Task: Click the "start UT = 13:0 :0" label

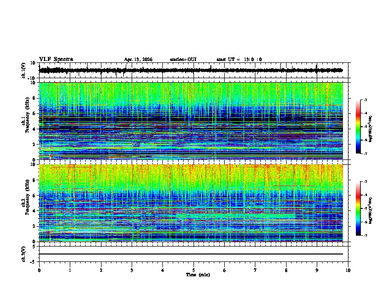Action: pos(239,59)
